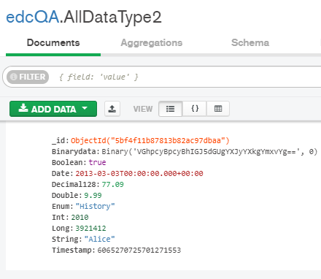This screenshot has width=321, height=279.
Task: Click the edcQA database link
Action: (32, 18)
